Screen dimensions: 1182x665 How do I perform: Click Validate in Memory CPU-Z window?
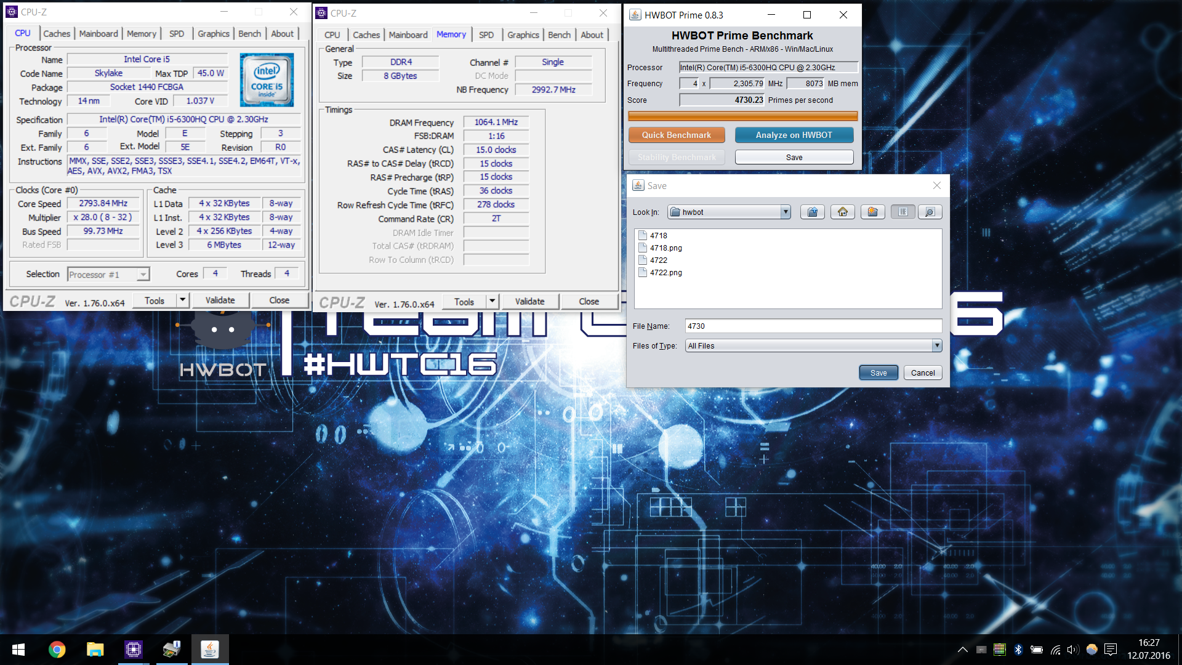[529, 302]
